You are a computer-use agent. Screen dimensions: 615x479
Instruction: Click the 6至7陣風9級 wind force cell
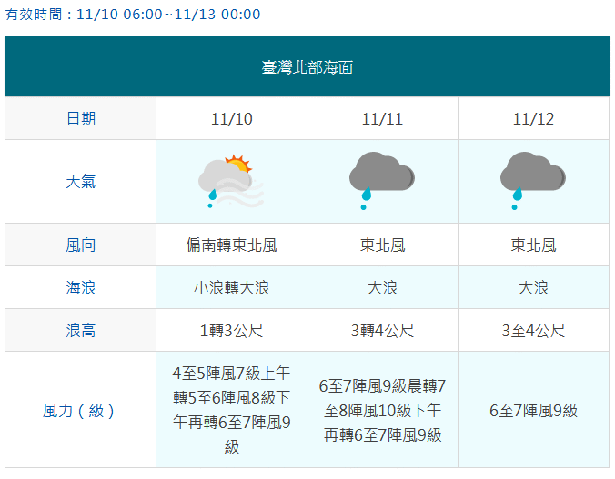click(x=533, y=410)
